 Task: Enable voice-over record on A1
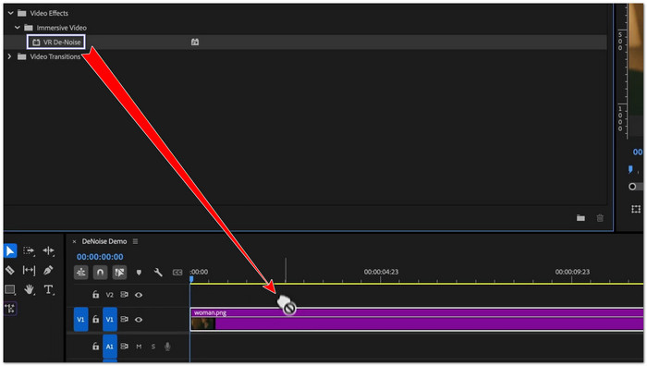tap(167, 347)
